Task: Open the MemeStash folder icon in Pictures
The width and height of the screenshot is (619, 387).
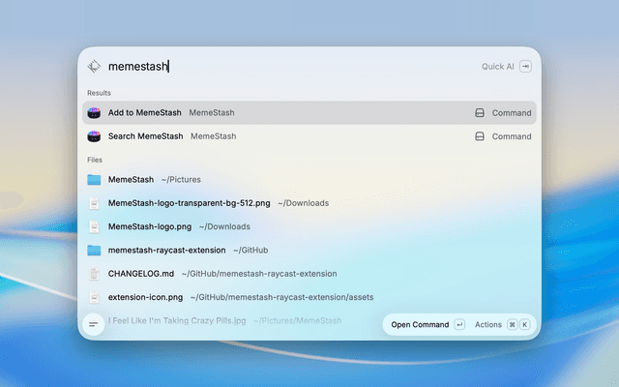Action: coord(94,180)
